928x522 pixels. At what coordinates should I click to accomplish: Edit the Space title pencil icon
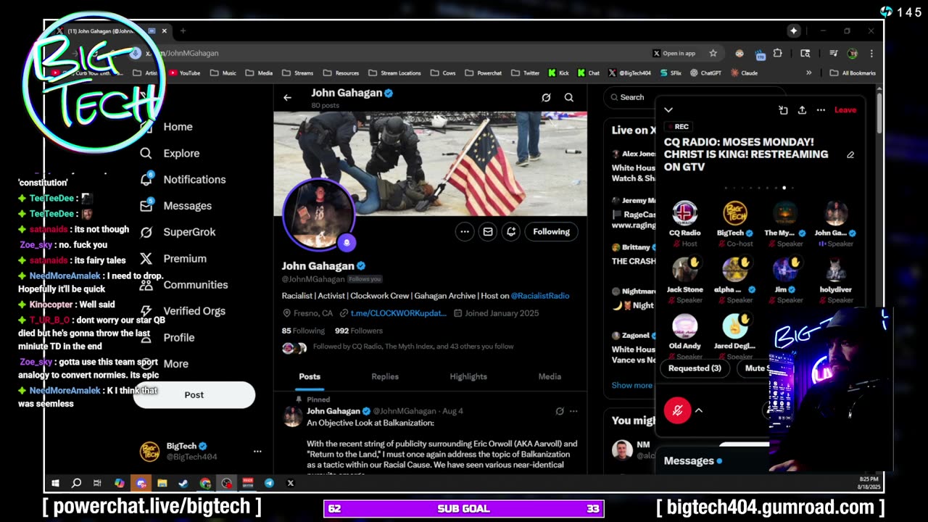[x=850, y=154]
